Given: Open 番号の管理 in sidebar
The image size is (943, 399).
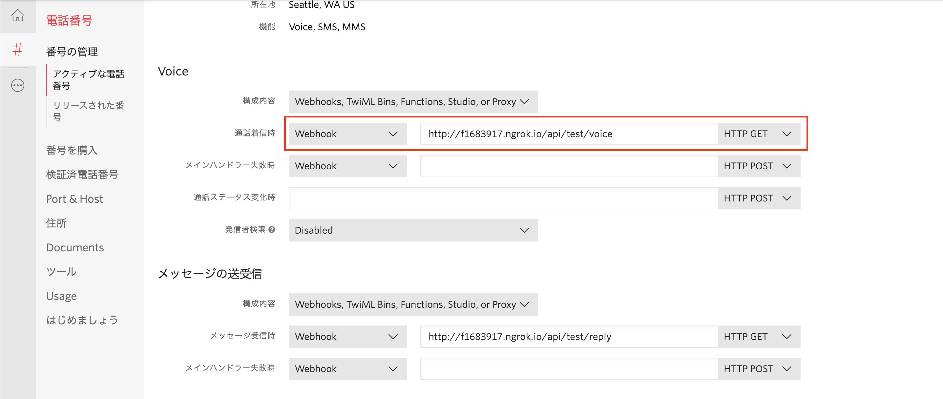Looking at the screenshot, I should [x=72, y=52].
